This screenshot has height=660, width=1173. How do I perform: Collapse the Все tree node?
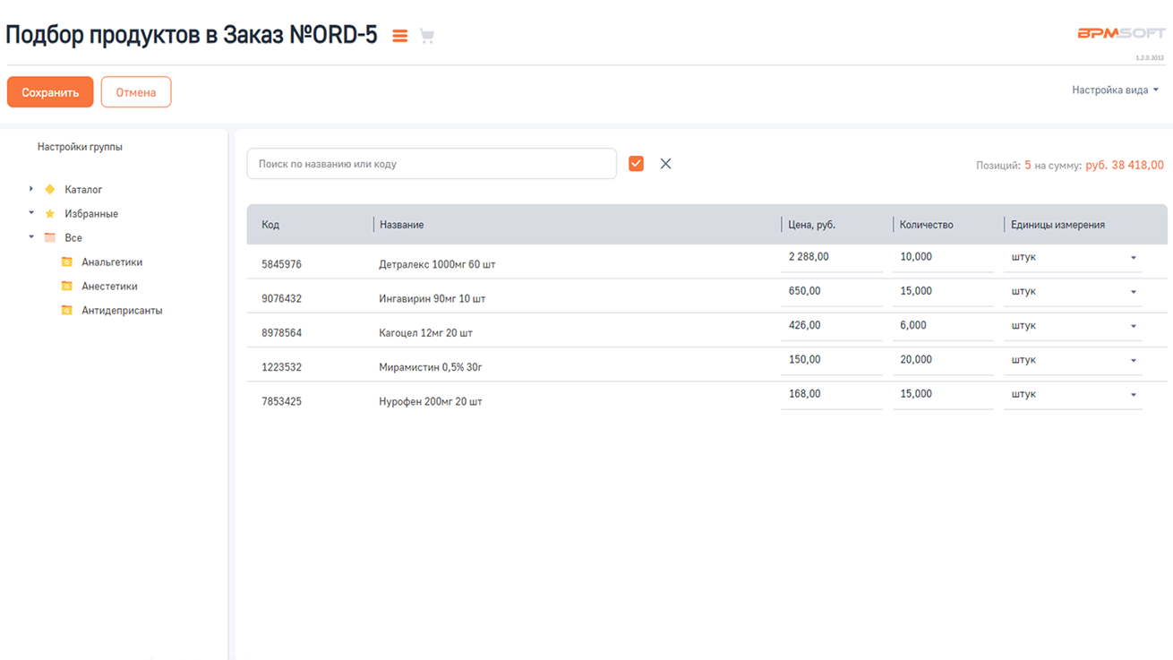click(31, 237)
